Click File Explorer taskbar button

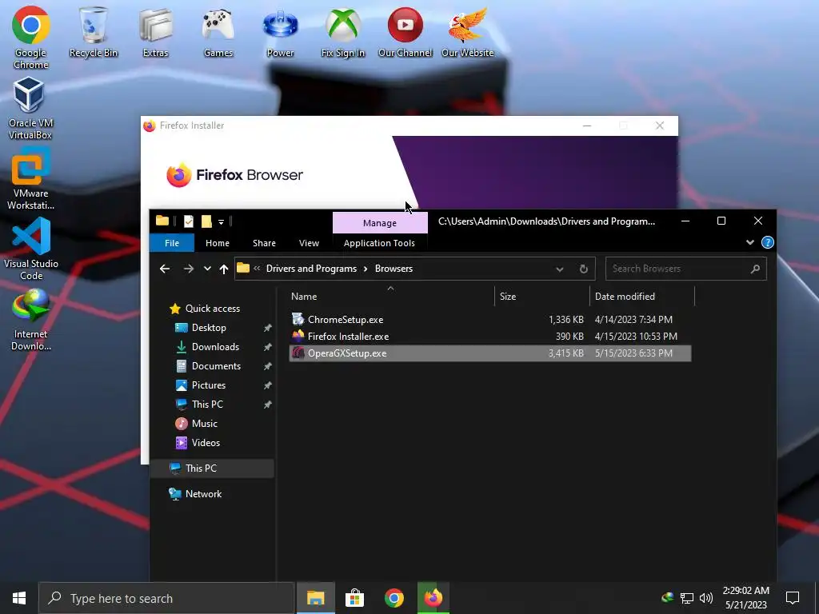point(315,598)
